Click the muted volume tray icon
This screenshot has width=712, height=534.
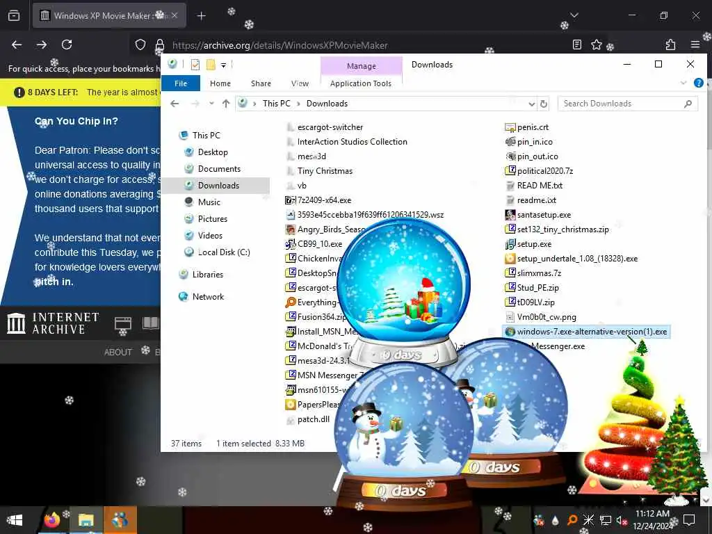[x=621, y=520]
